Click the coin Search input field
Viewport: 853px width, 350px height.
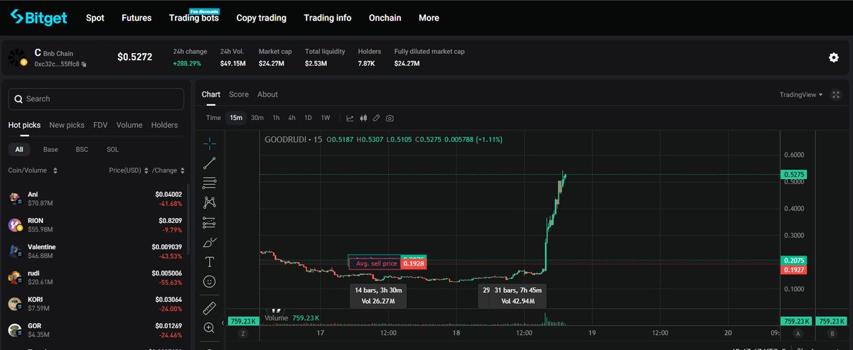pyautogui.click(x=96, y=99)
